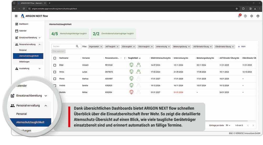Screen dimensions: 263x145
Task: Open notifications bell icon
Action: [239, 16]
